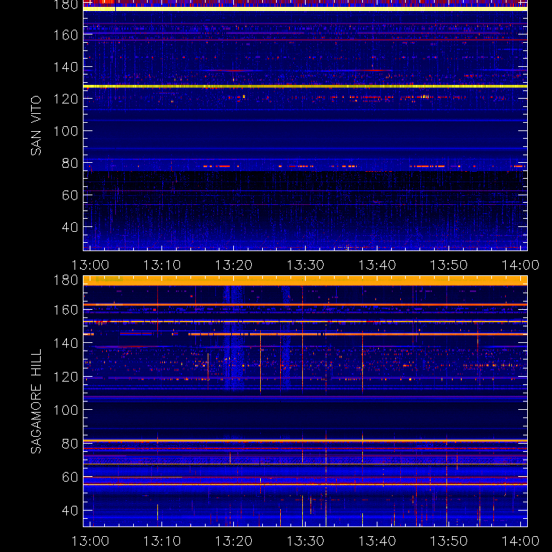Click 13:00 time label under SAGAMORE HILL plot
This screenshot has width=552, height=552.
[x=90, y=541]
